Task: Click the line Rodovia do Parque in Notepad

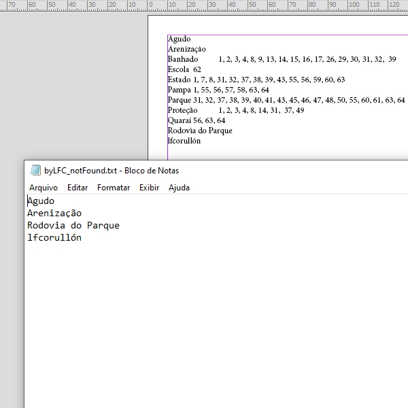Action: (73, 226)
